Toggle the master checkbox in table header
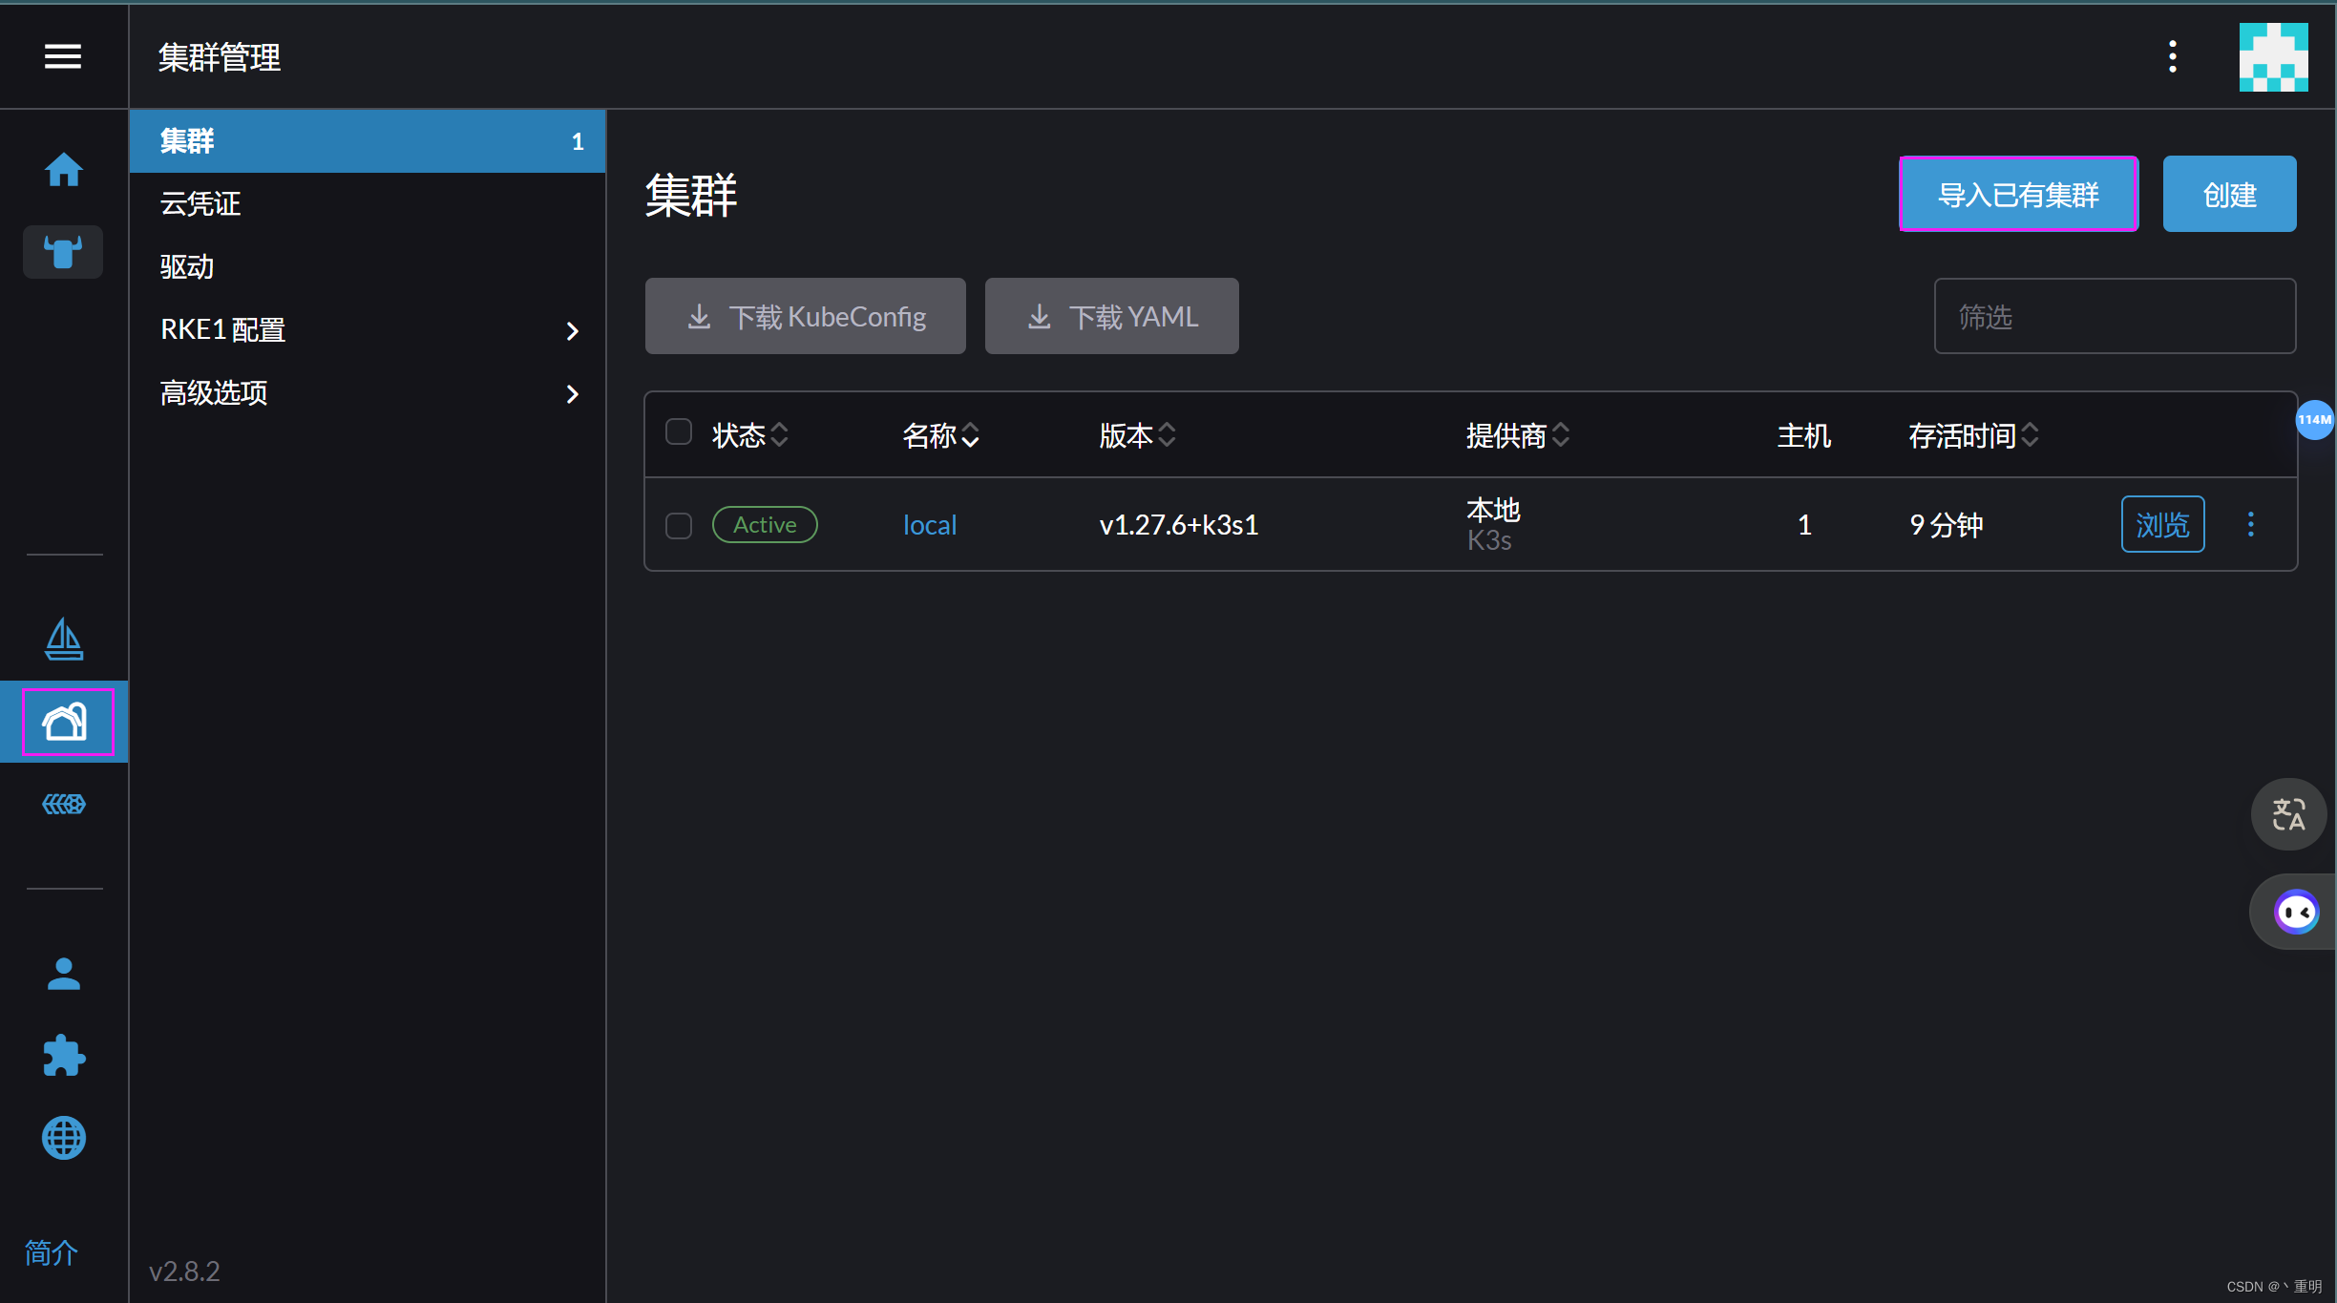The height and width of the screenshot is (1303, 2337). (x=679, y=431)
